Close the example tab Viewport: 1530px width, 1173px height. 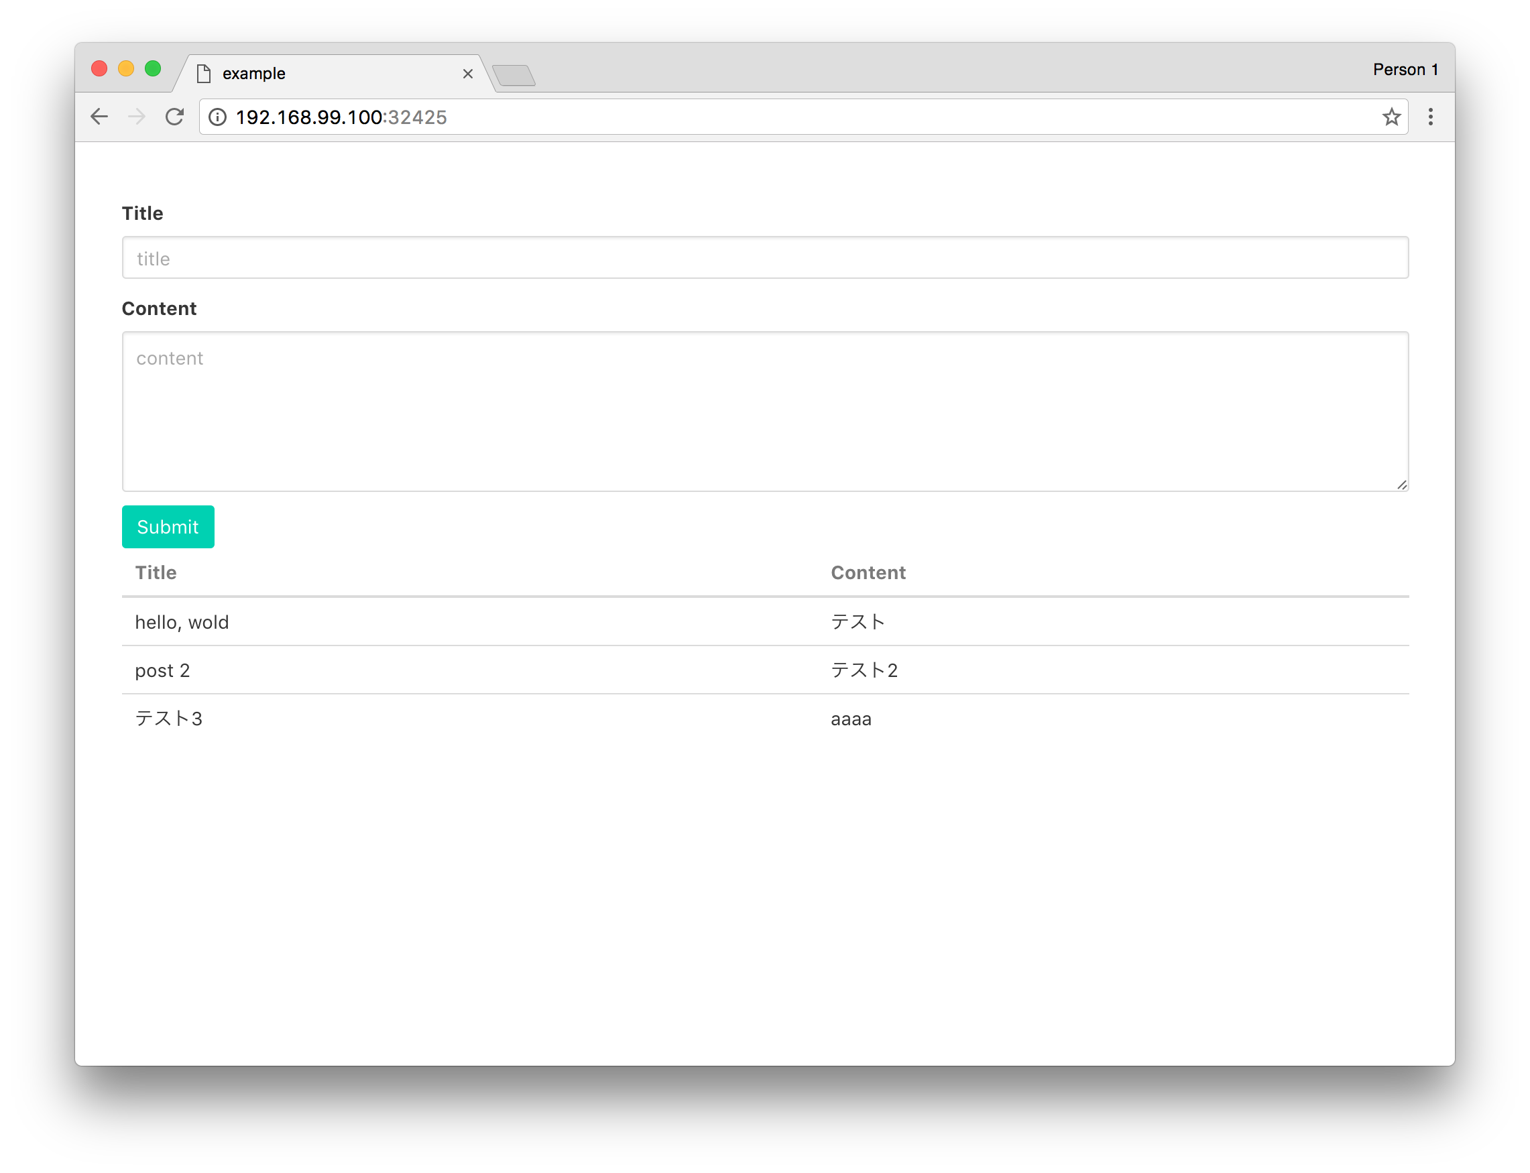pyautogui.click(x=468, y=74)
